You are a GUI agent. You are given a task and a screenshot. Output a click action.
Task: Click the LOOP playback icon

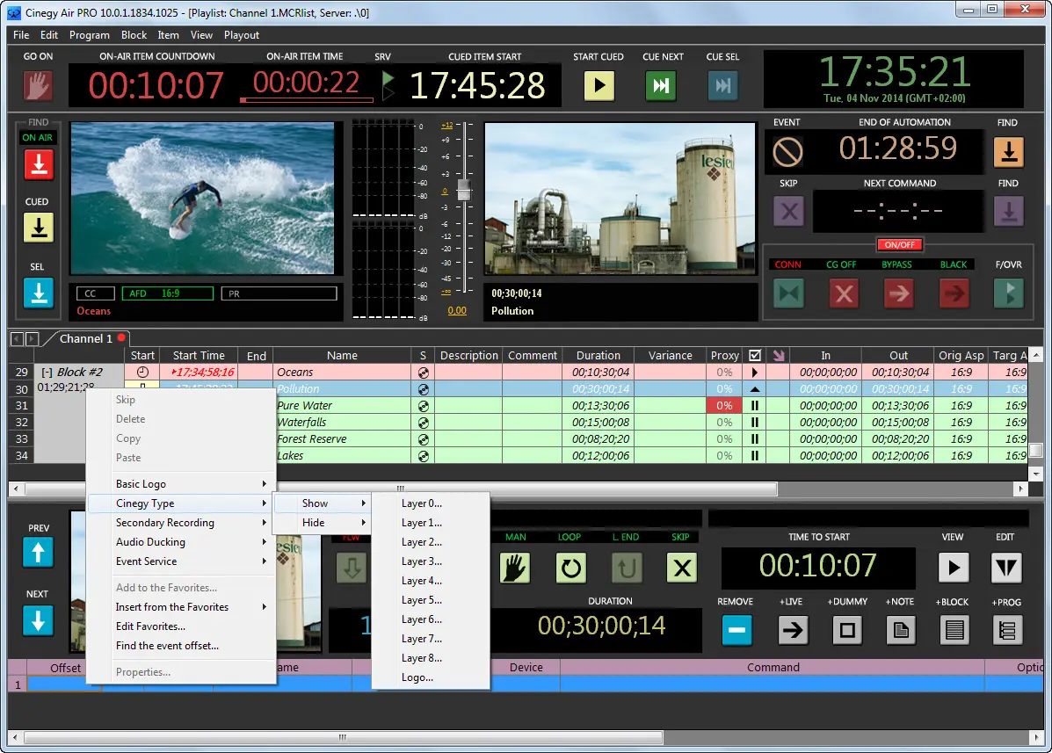pyautogui.click(x=570, y=568)
